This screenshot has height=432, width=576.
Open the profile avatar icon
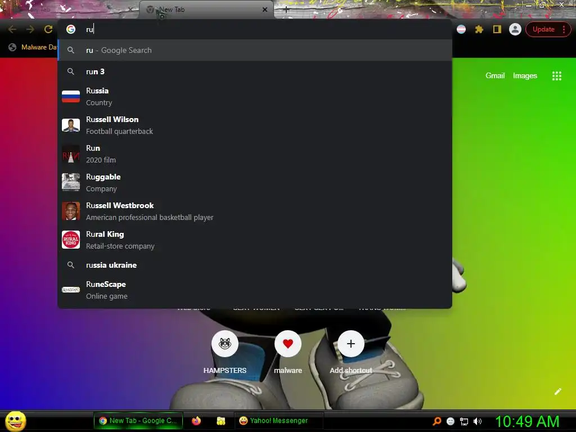point(515,29)
